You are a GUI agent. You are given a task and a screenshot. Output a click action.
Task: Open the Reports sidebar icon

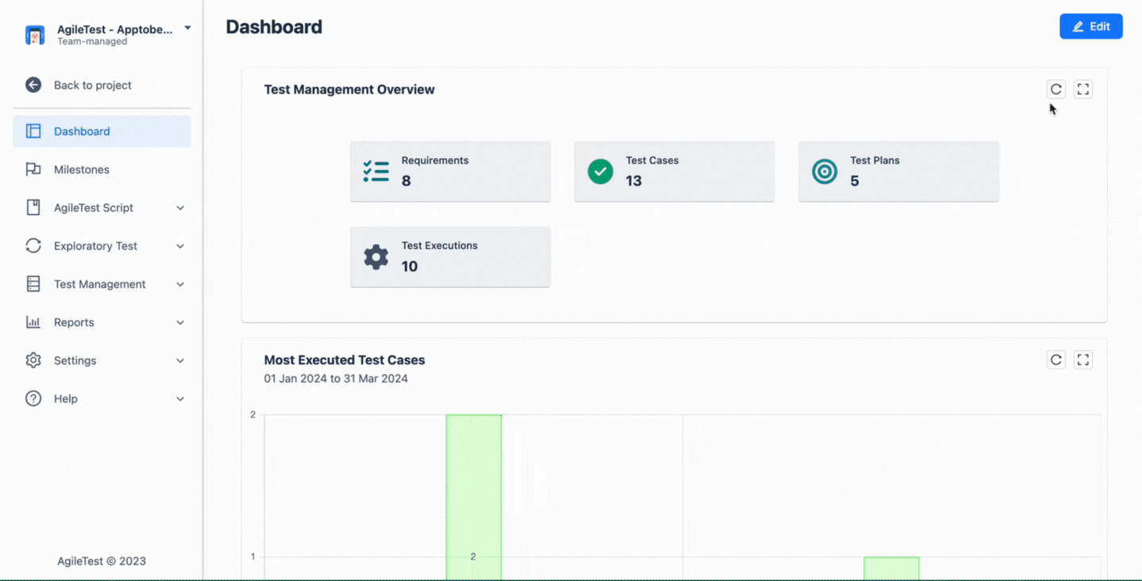click(x=33, y=321)
